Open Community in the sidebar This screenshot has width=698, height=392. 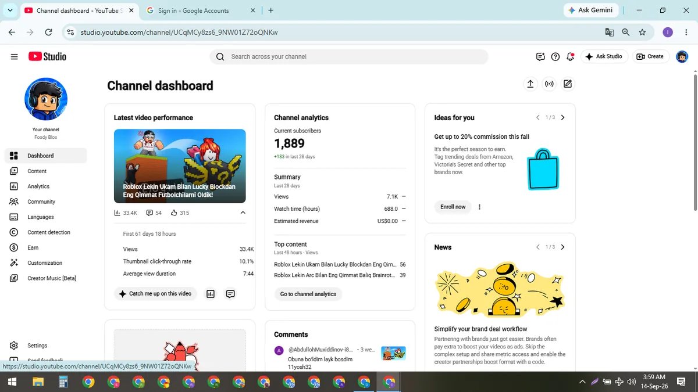click(x=46, y=202)
